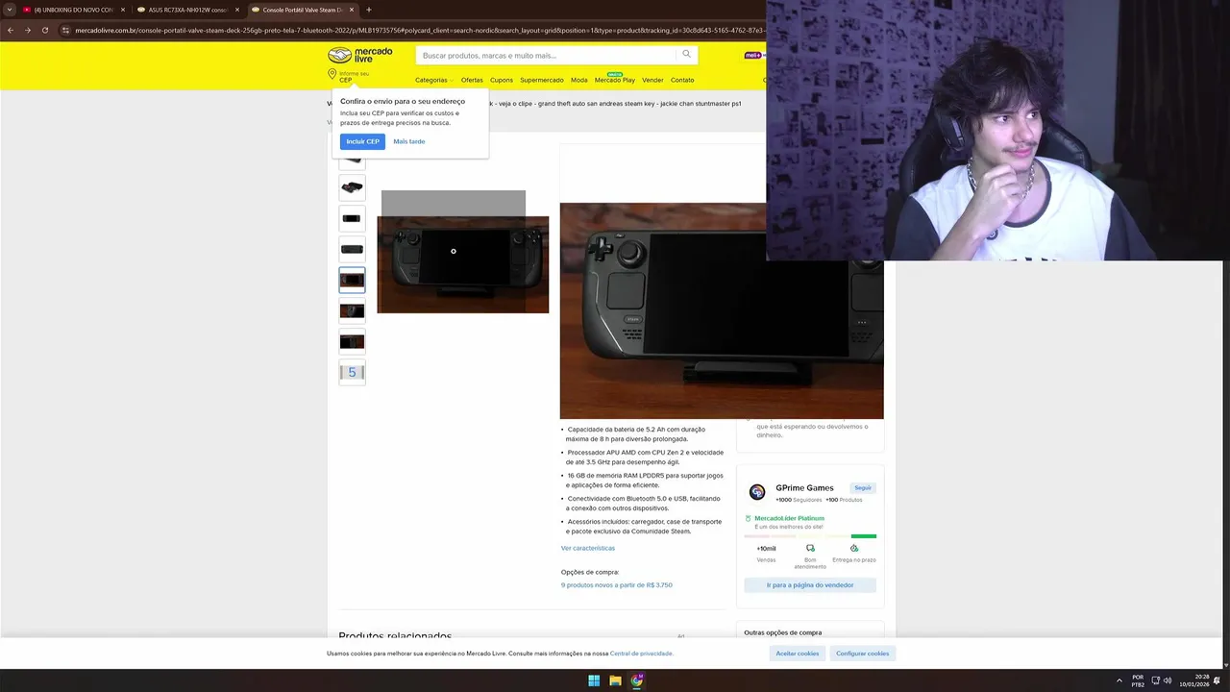
Task: Click Ir para a página do vendedor
Action: pos(810,584)
